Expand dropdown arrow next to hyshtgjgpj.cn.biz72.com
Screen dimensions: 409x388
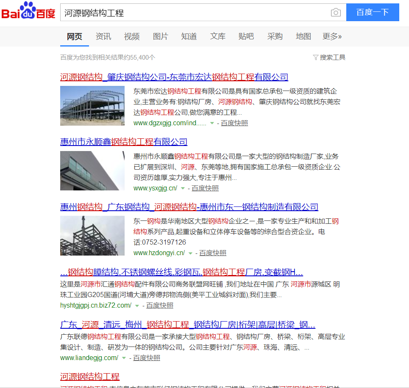click(x=137, y=306)
